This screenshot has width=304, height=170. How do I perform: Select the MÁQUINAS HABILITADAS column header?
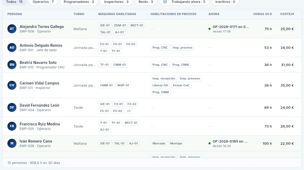click(117, 14)
